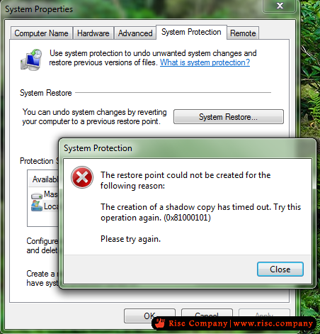Click the partially hidden Cancel button
Image resolution: width=320 pixels, height=334 pixels.
[x=207, y=313]
